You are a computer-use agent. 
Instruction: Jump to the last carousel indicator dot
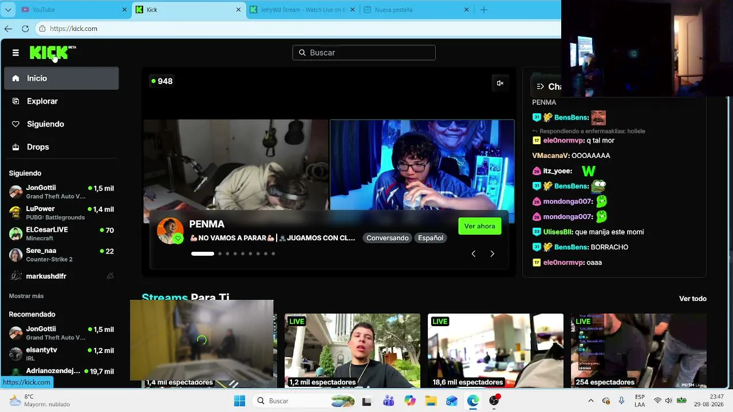(x=273, y=253)
